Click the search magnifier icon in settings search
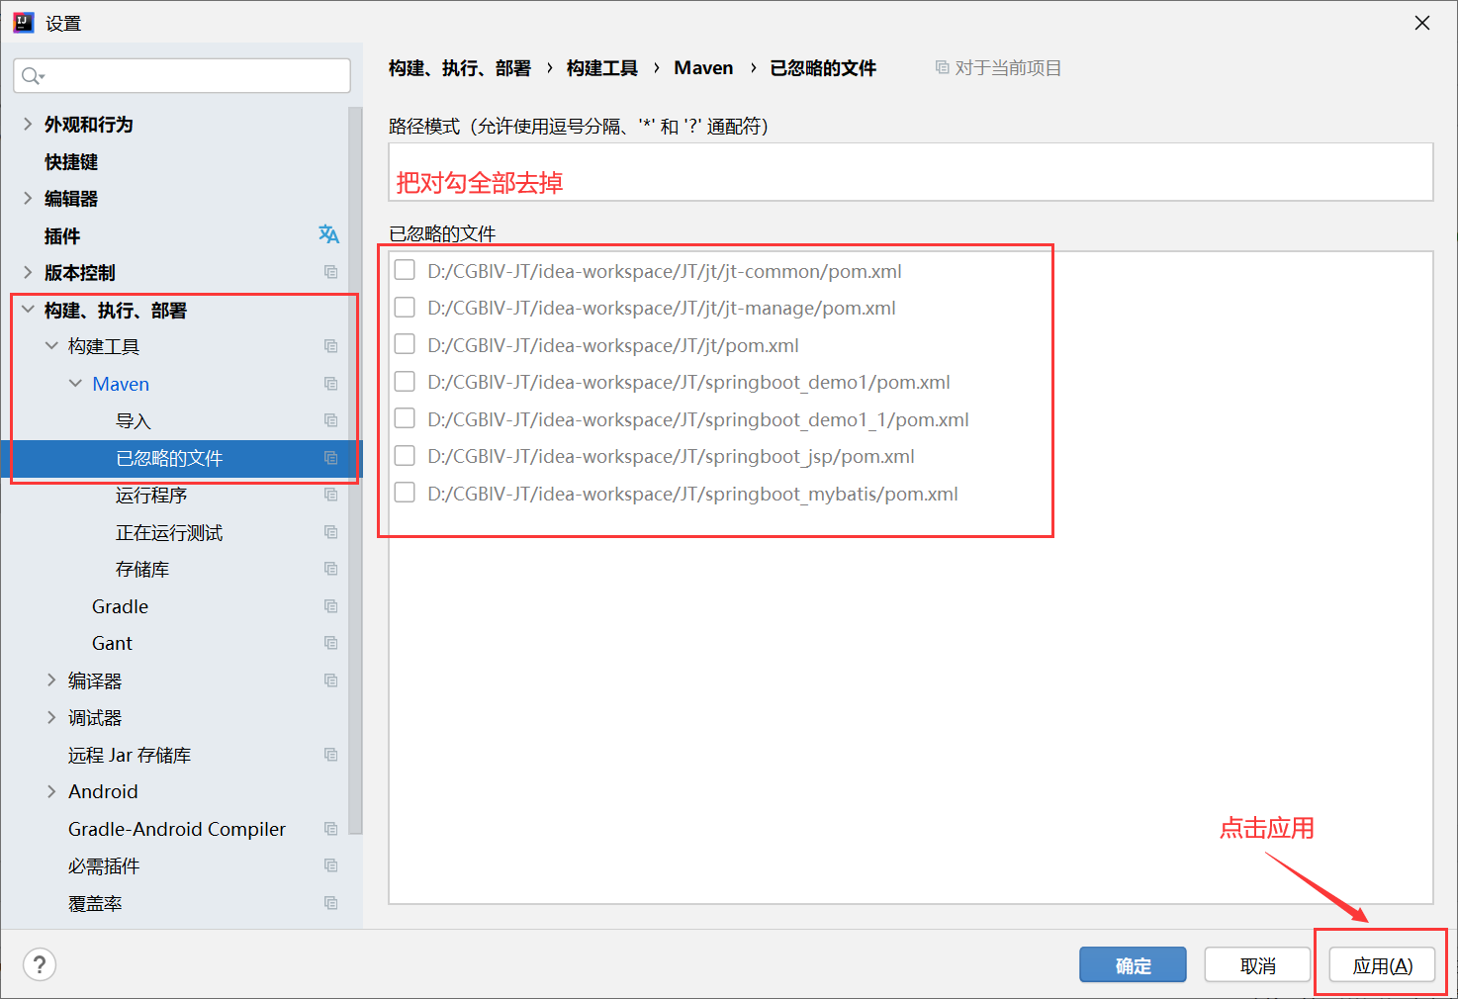The width and height of the screenshot is (1458, 999). pyautogui.click(x=33, y=76)
